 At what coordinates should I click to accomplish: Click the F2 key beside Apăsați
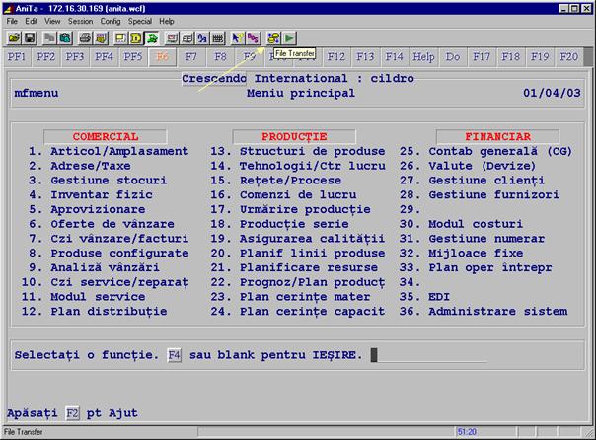pyautogui.click(x=72, y=412)
